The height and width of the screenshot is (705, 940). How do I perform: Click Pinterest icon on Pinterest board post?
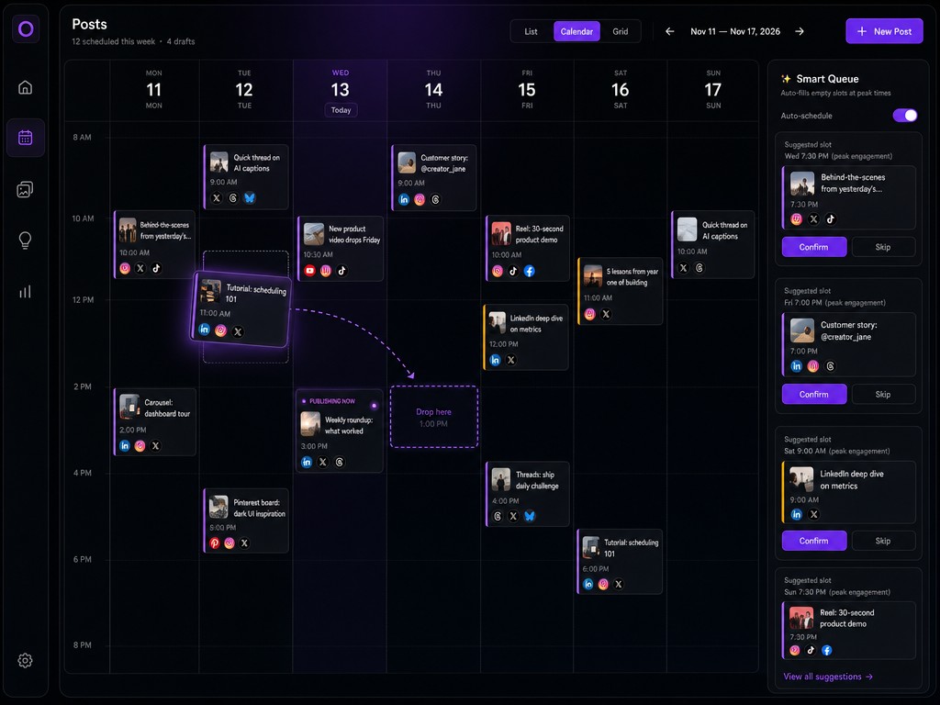(215, 543)
